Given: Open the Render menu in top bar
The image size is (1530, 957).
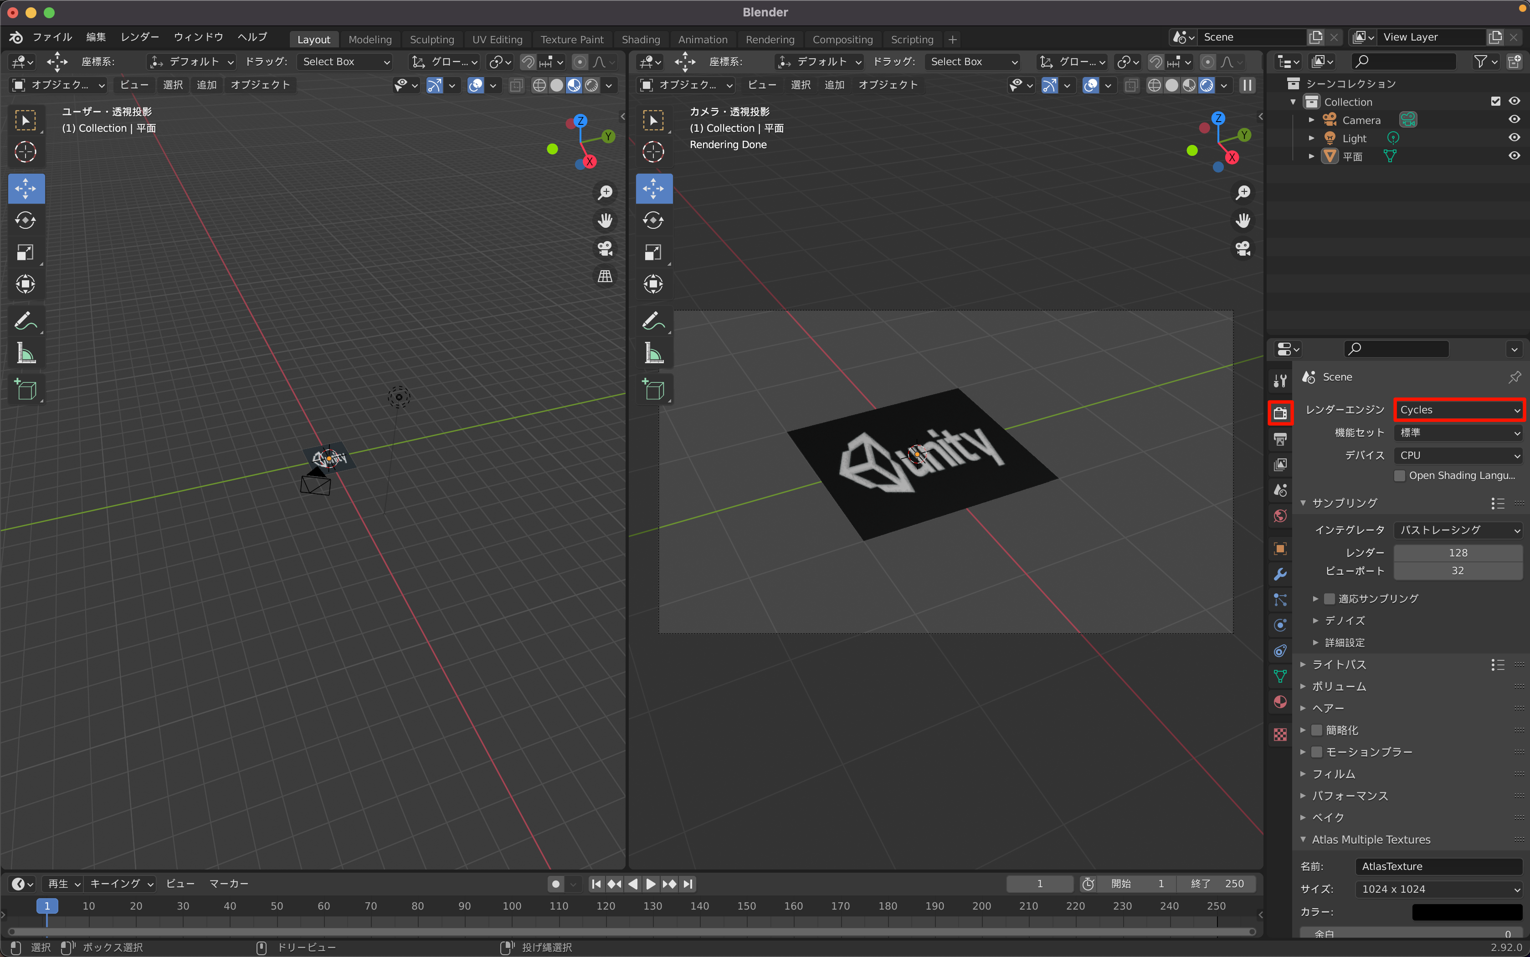Looking at the screenshot, I should pos(140,37).
